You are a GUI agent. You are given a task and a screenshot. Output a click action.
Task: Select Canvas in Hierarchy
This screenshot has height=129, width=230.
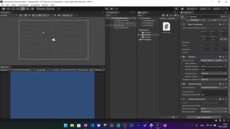(x=120, y=25)
